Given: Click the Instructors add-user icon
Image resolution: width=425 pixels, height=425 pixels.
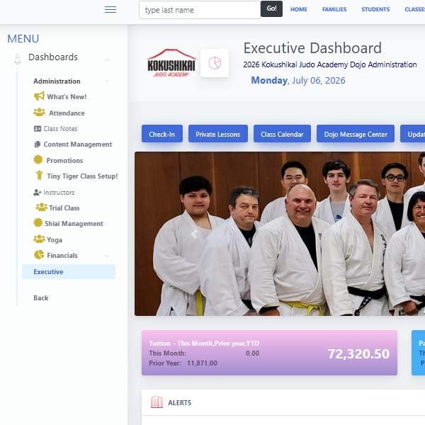Looking at the screenshot, I should click(38, 193).
